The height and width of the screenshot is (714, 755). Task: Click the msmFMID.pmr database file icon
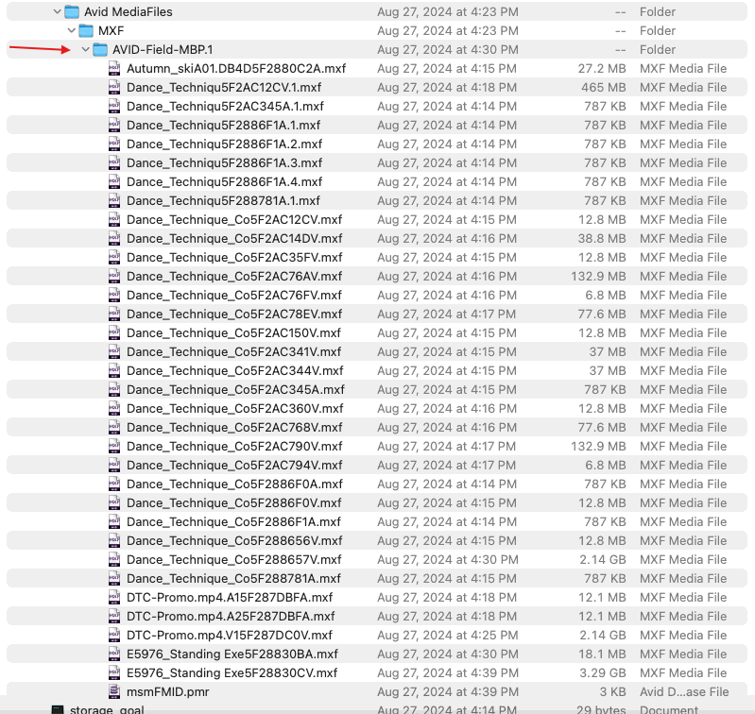click(x=114, y=692)
